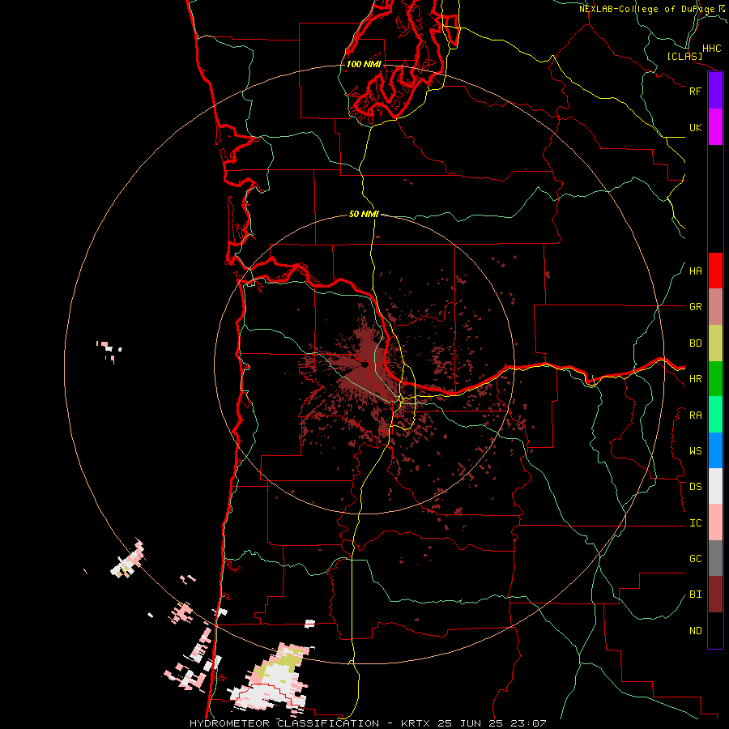Click the 'RA' legend label
729x729 pixels.
pyautogui.click(x=695, y=416)
